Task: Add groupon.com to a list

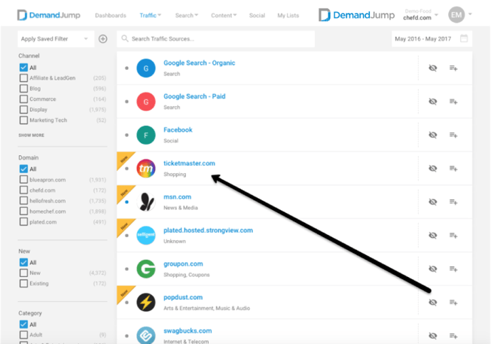Action: pyautogui.click(x=453, y=269)
